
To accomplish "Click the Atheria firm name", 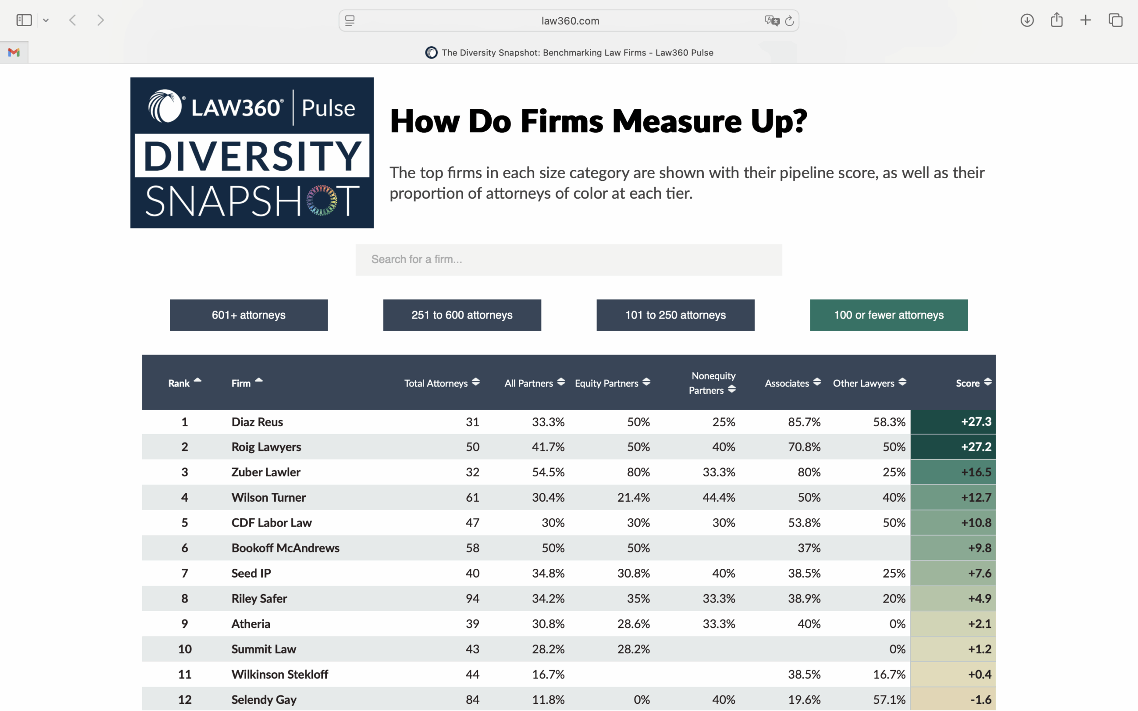I will [251, 624].
